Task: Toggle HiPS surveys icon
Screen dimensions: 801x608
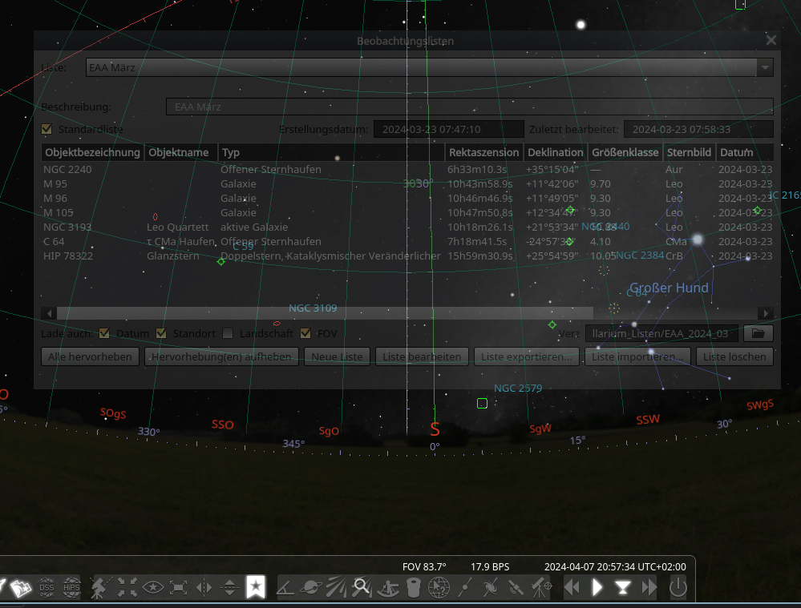Action: (71, 587)
